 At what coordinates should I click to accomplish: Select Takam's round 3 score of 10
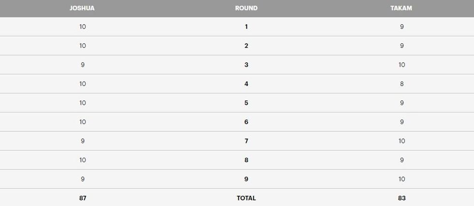pyautogui.click(x=401, y=65)
